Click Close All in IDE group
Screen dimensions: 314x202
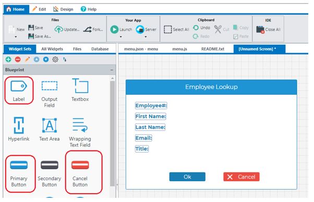coord(268,30)
